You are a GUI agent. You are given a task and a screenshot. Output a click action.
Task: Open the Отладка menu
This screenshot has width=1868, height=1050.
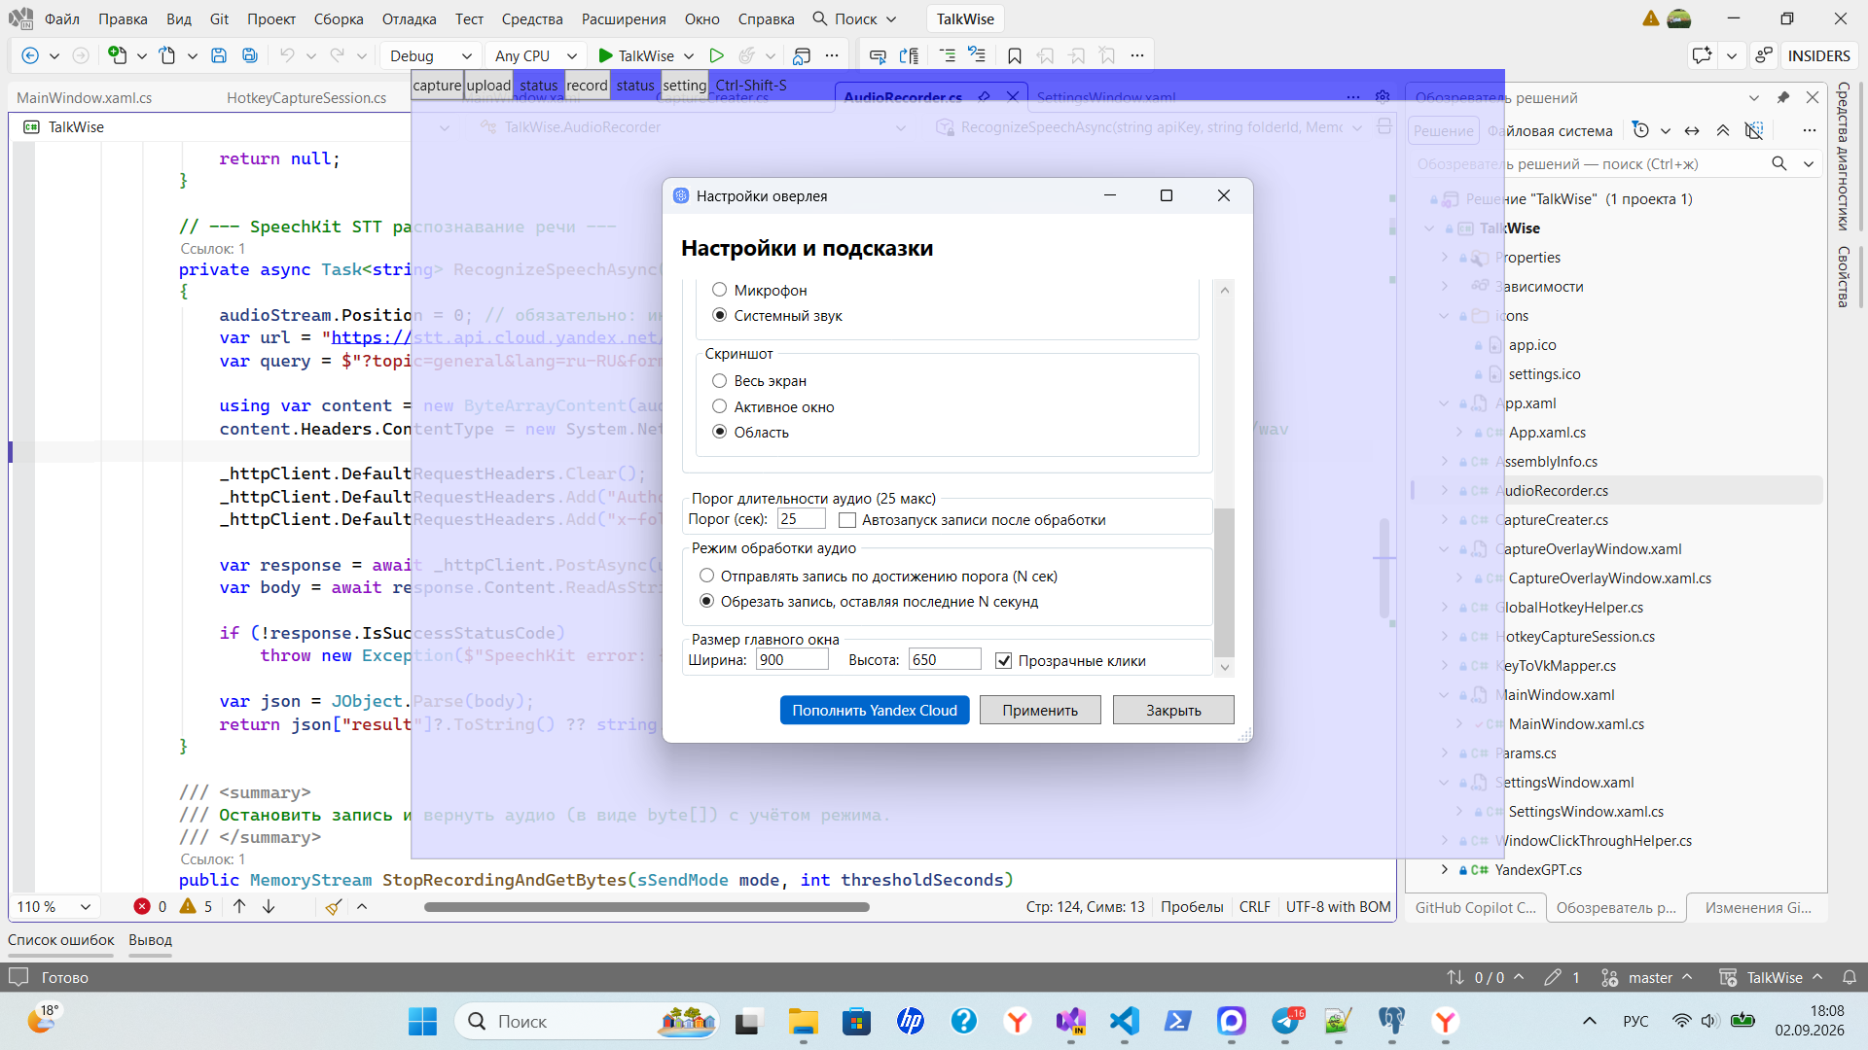coord(409,18)
